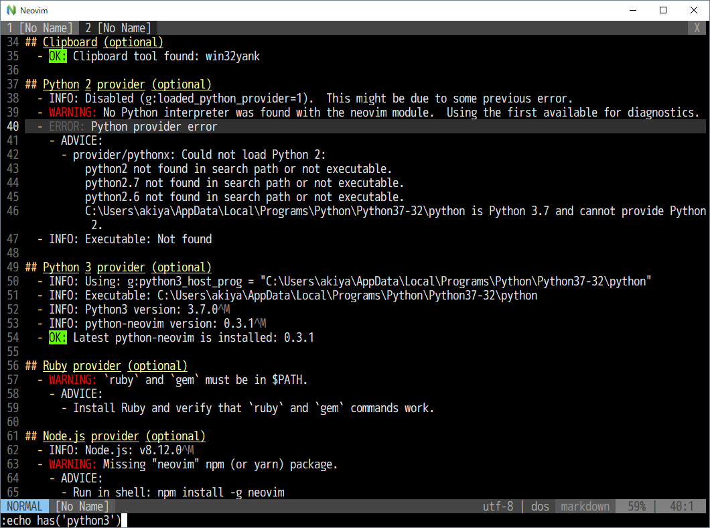
Task: Click the Python 2 provider heading
Action: 127,84
